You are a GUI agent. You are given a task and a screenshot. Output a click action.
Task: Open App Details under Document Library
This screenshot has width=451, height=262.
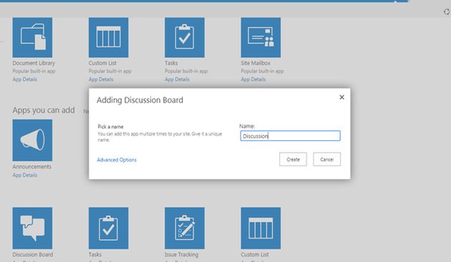point(25,79)
